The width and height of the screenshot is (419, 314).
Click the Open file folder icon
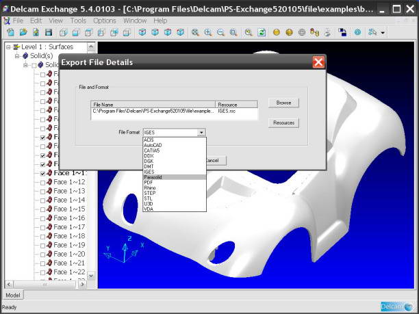point(23,32)
